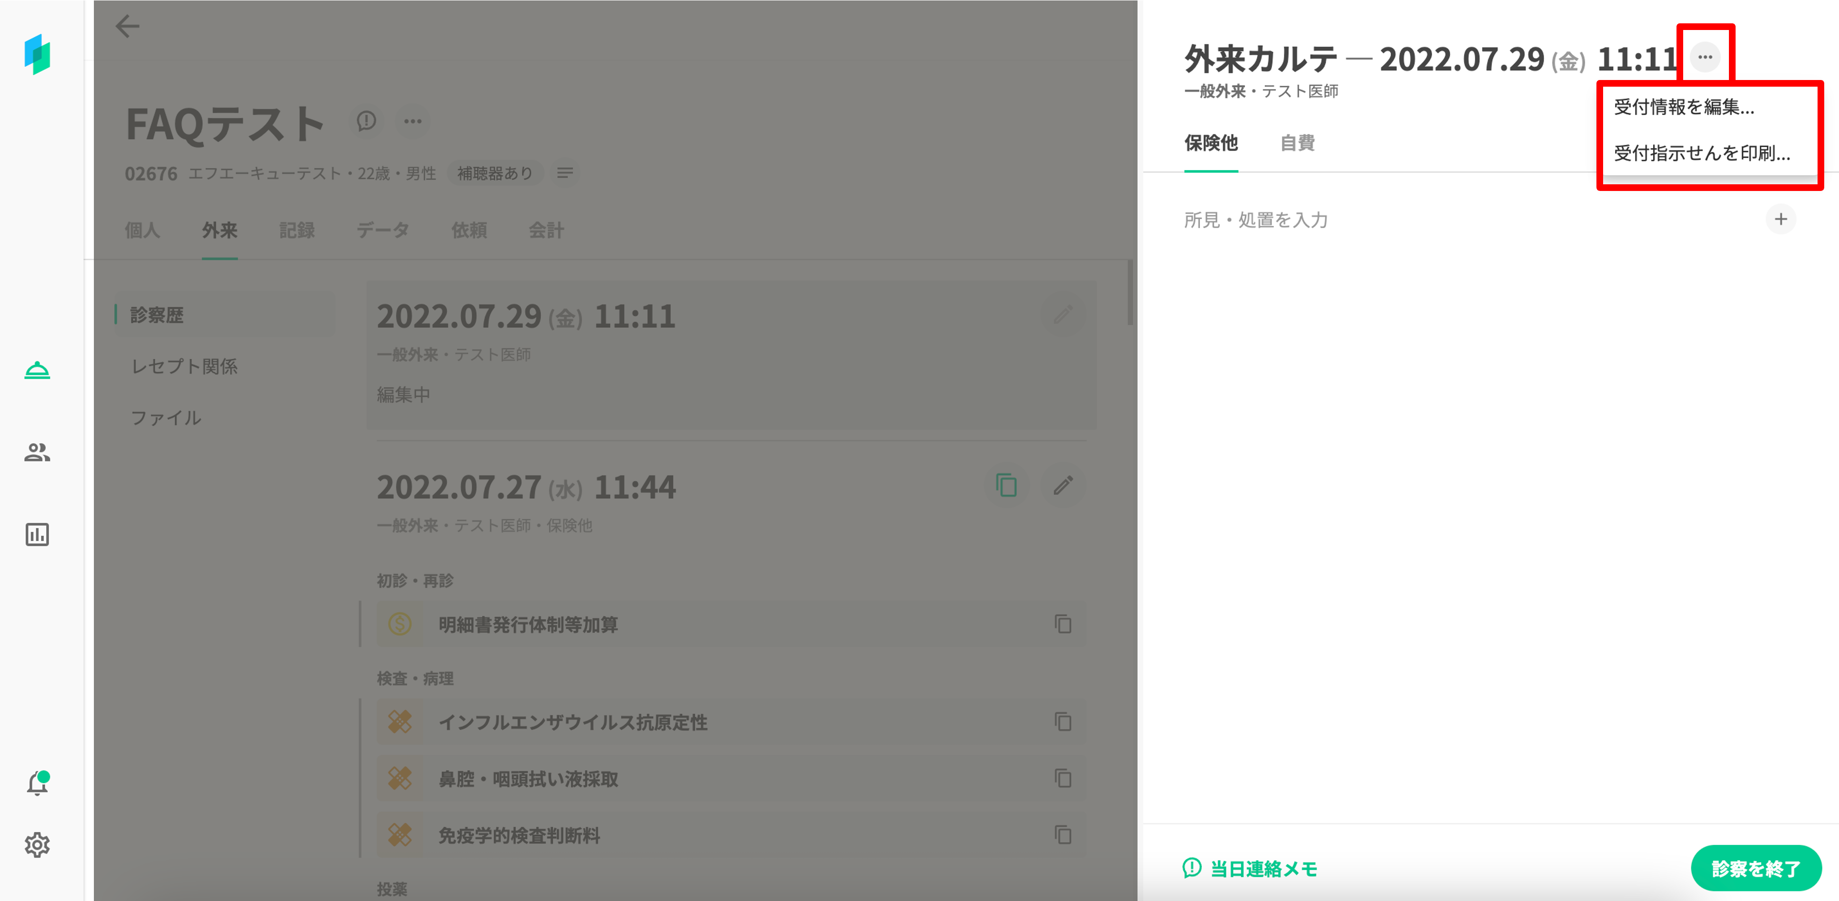This screenshot has height=901, width=1839.
Task: Copy the インフルエンザウイルス抗原定性 item
Action: tap(1063, 722)
